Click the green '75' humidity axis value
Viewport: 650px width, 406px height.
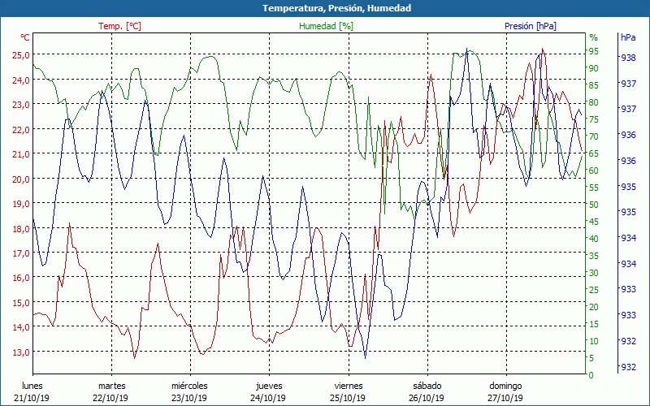click(x=594, y=119)
